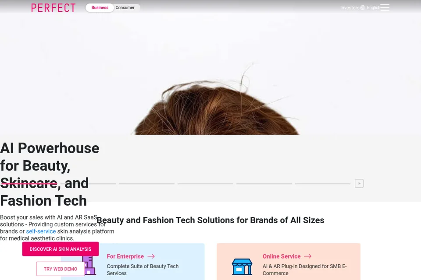
Task: Click the blue storefront icon
Action: [x=242, y=266]
